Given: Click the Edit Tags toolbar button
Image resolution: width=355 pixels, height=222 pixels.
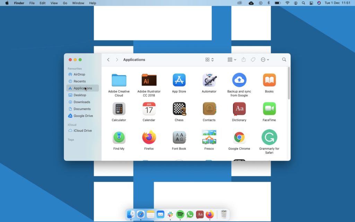Looking at the screenshot, I should (253, 60).
